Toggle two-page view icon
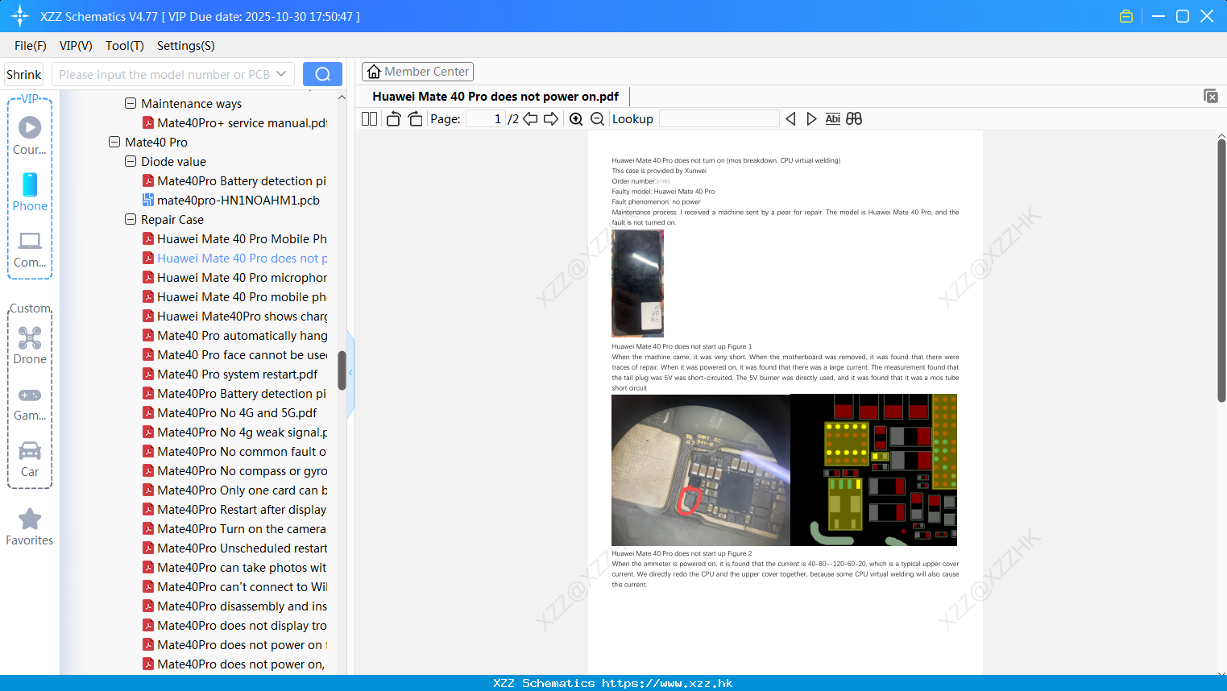Screen dimensions: 1227x691 (369, 119)
